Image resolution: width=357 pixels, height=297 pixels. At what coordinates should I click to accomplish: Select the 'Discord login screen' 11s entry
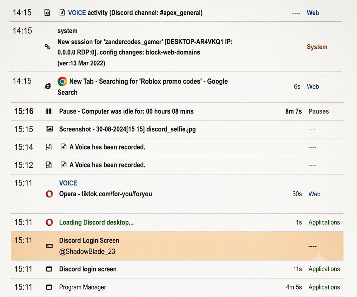pos(88,269)
